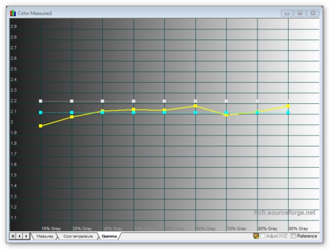Click the Color Measures1 title bar text

point(35,12)
